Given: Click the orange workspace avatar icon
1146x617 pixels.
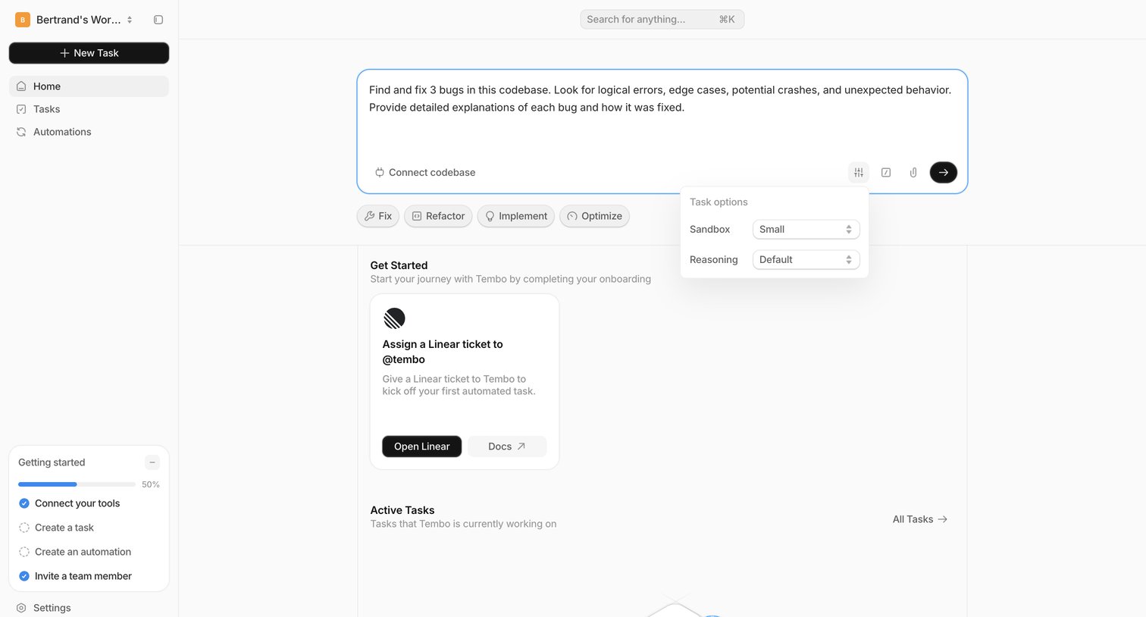Looking at the screenshot, I should coord(23,20).
